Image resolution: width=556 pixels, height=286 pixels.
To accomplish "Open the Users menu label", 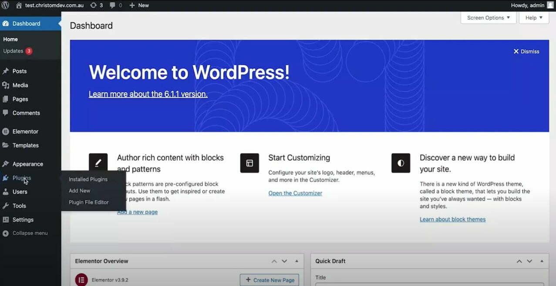I will (20, 192).
